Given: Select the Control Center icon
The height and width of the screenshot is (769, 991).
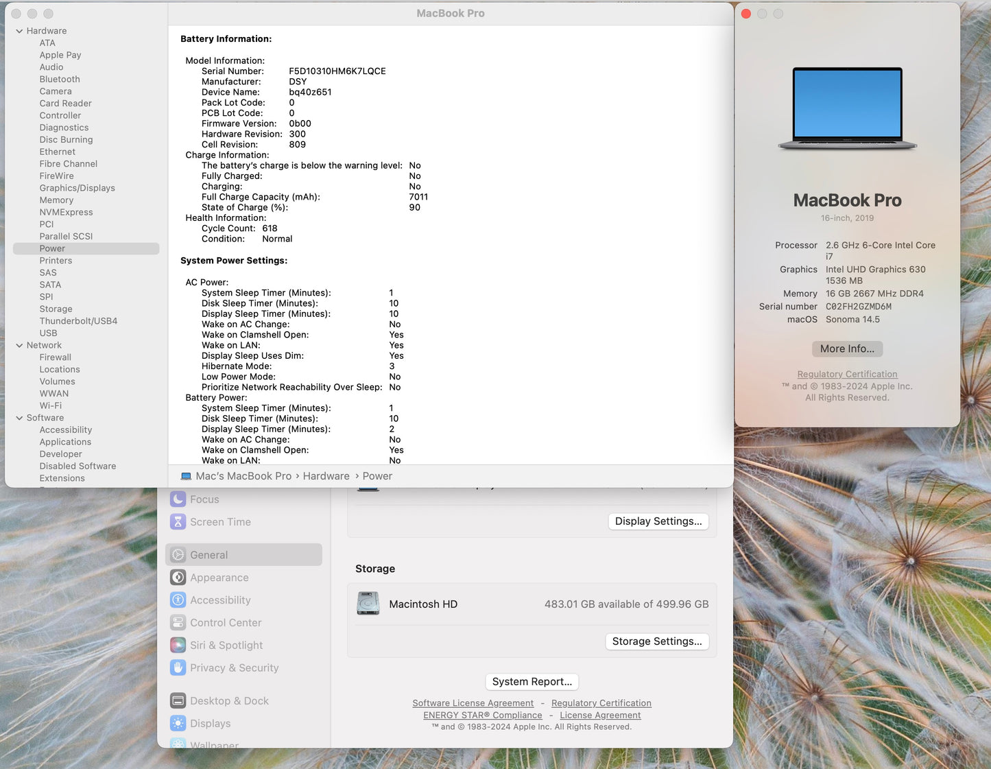Looking at the screenshot, I should pyautogui.click(x=178, y=622).
